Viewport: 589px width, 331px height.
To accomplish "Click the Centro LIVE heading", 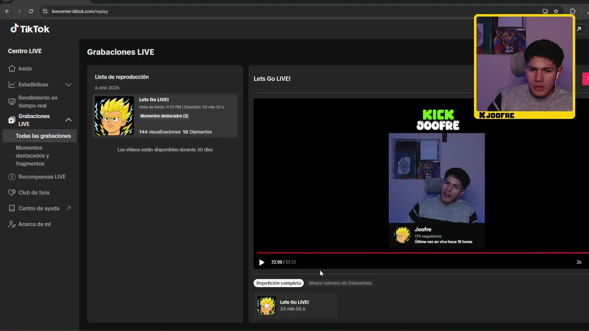I will click(x=25, y=51).
